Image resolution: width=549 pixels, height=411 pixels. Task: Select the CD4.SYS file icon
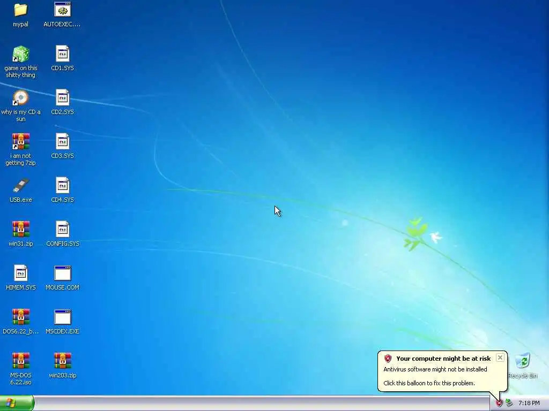pyautogui.click(x=62, y=186)
